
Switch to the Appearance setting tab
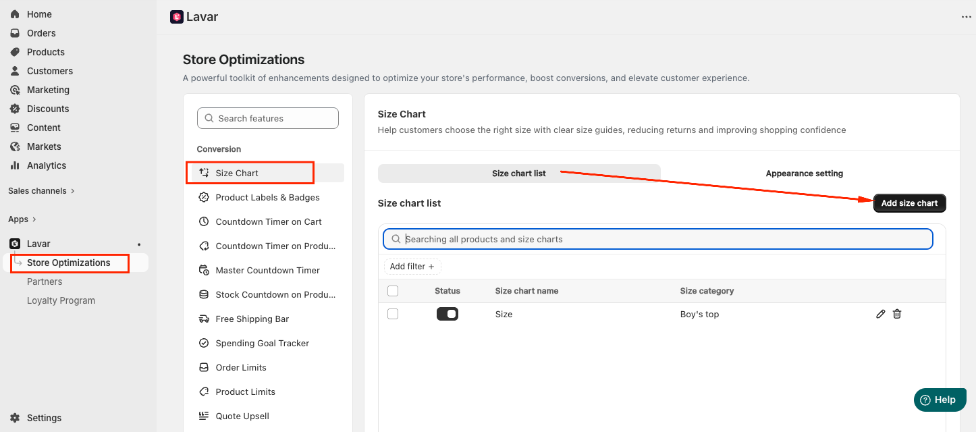[804, 173]
